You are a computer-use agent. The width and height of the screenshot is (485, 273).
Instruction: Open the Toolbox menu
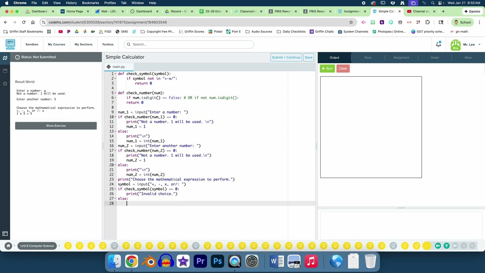click(x=108, y=44)
